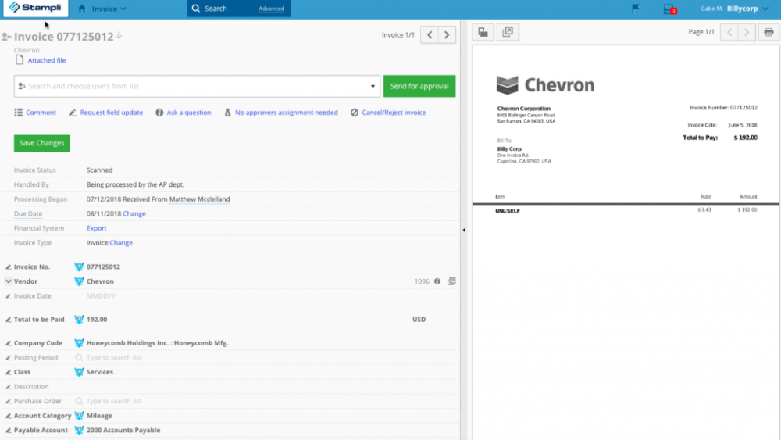Click the Export link for Financial System

[x=96, y=228]
